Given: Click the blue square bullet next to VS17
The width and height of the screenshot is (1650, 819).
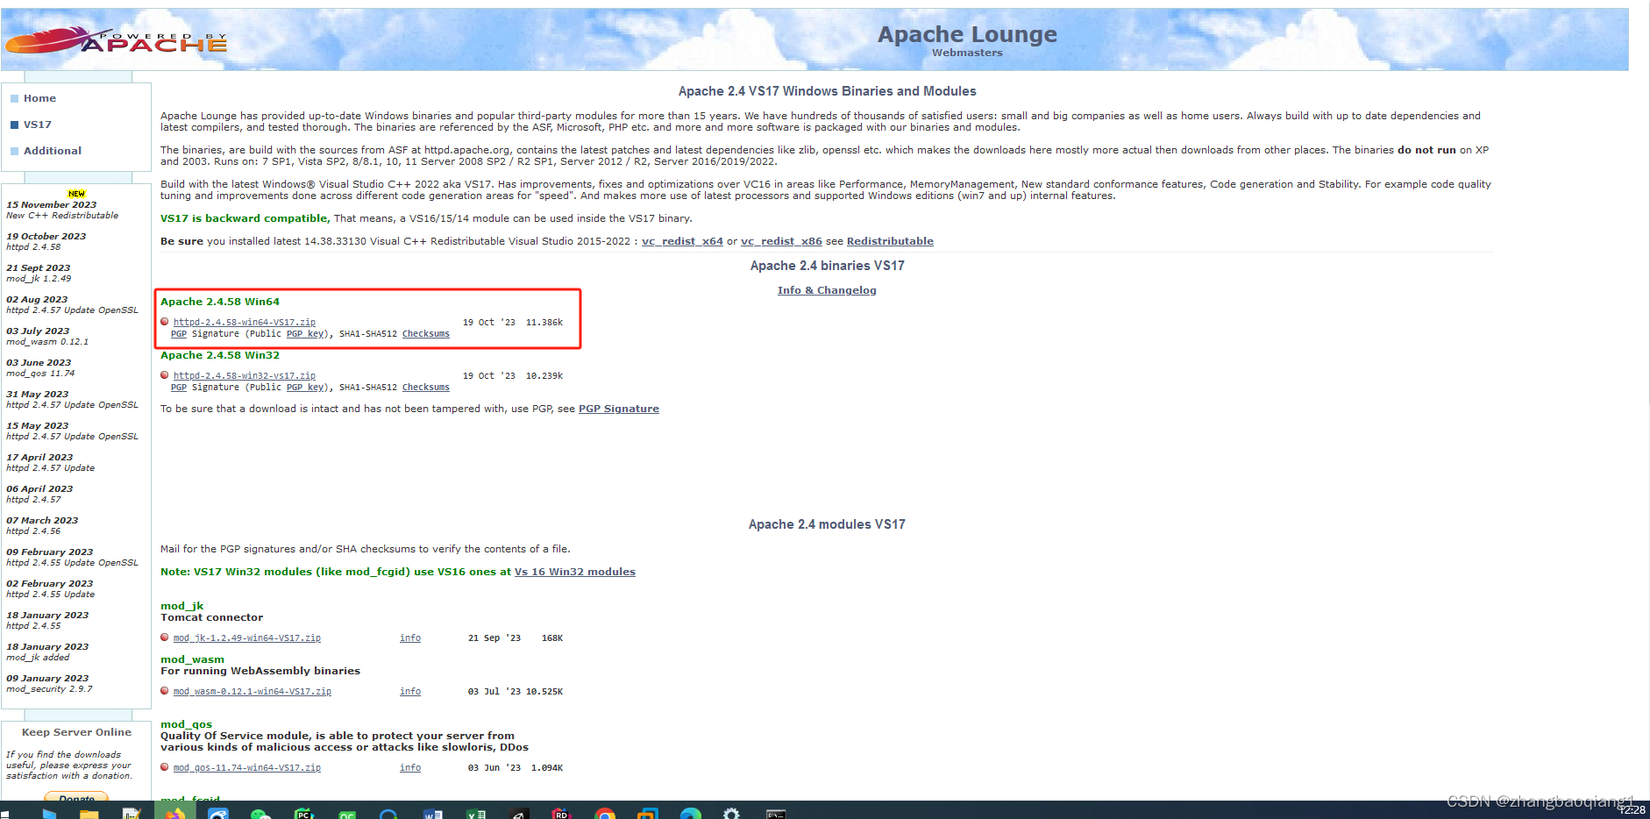Looking at the screenshot, I should [x=14, y=125].
